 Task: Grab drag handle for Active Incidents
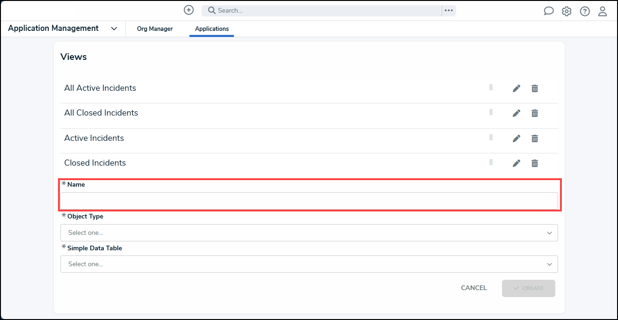click(491, 137)
